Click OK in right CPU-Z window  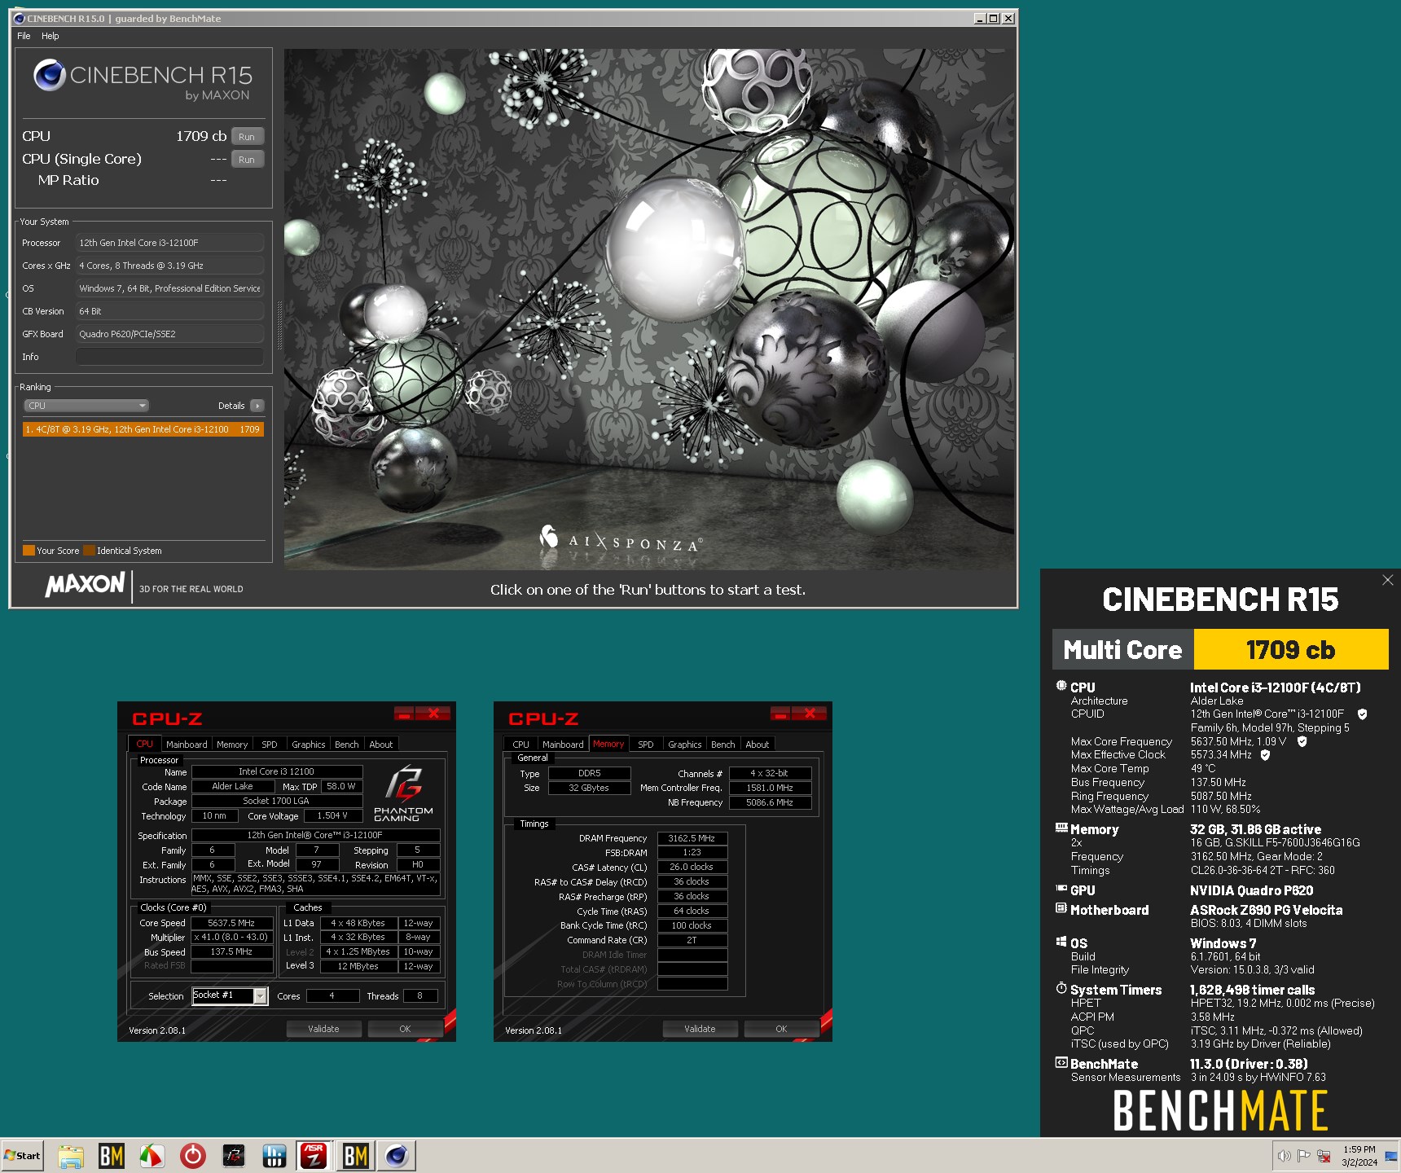pos(781,1029)
